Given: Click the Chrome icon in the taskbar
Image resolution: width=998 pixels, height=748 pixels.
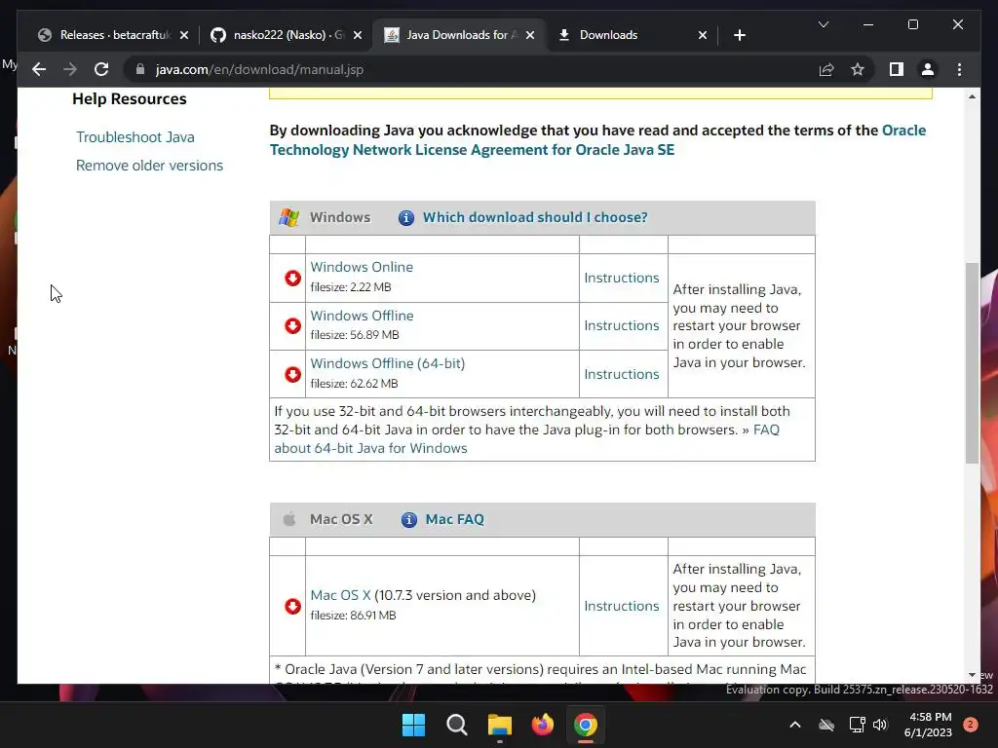Looking at the screenshot, I should 586,725.
